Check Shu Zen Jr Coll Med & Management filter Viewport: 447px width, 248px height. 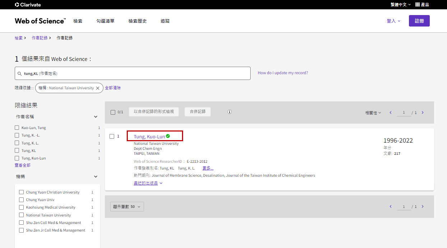(x=21, y=230)
